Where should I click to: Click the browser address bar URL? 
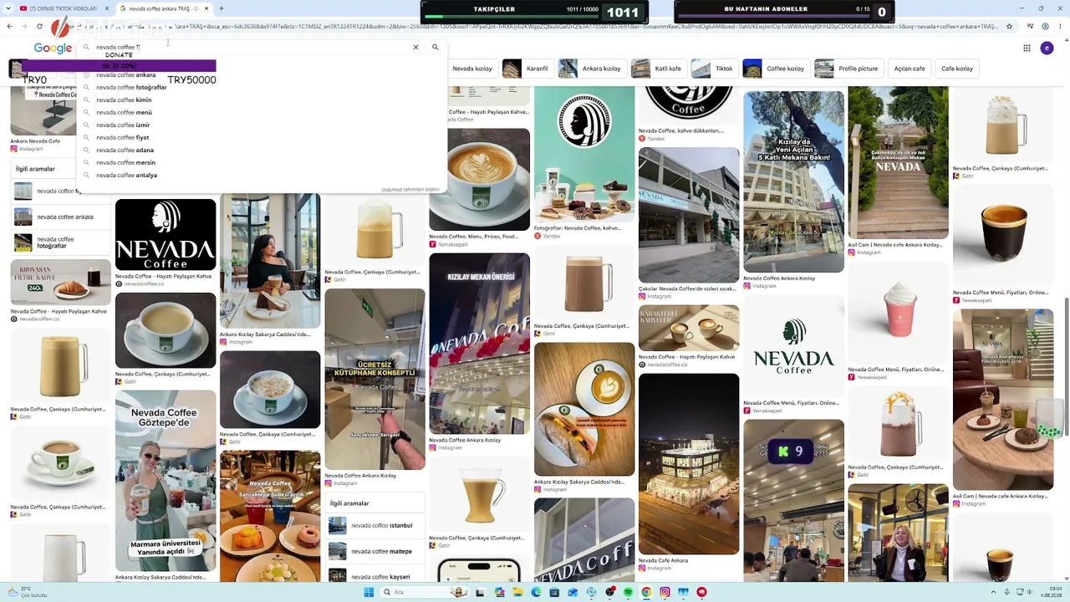click(535, 26)
